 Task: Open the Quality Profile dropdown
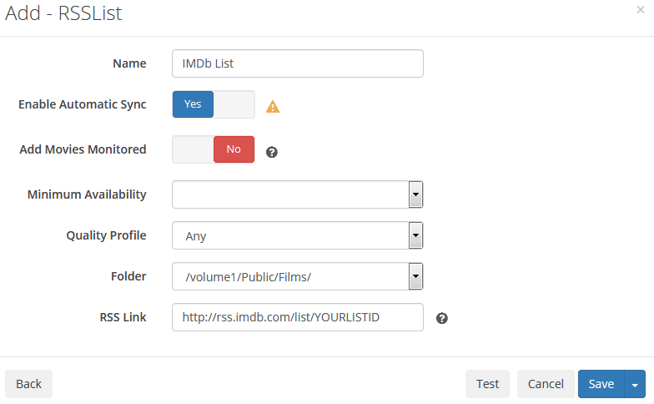coord(298,235)
